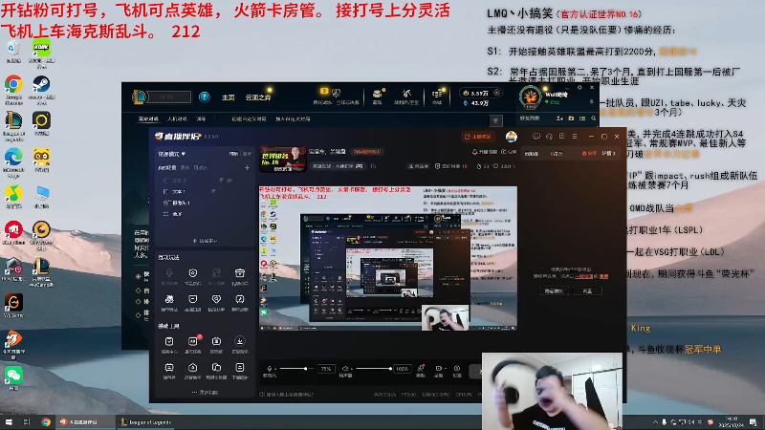Expand the arrow next to the record icon
This screenshot has width=765, height=430.
click(445, 369)
